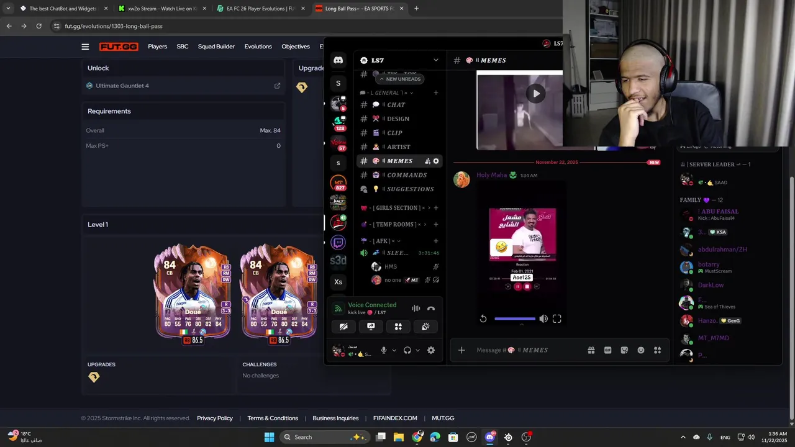Replay the Holy Maha video
This screenshot has width=795, height=447.
(x=483, y=318)
